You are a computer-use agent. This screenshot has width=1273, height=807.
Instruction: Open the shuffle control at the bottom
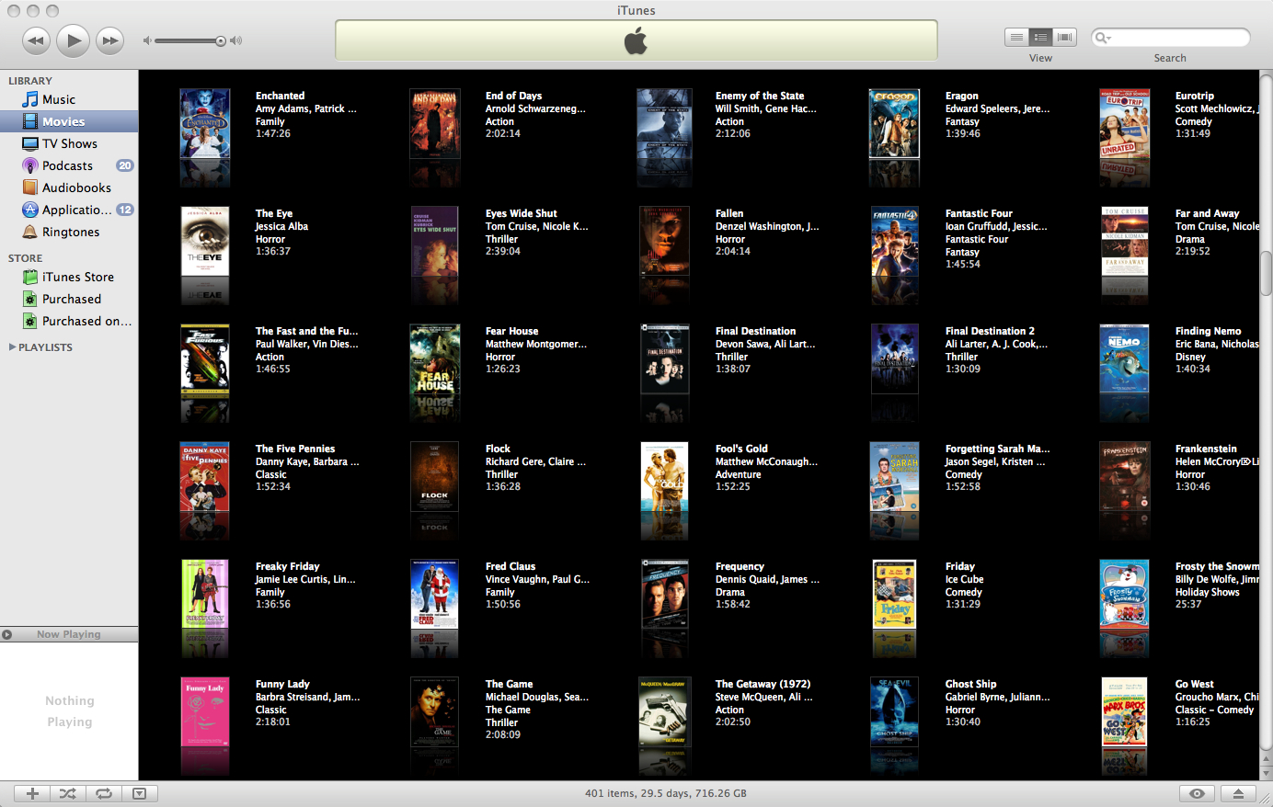pyautogui.click(x=67, y=792)
